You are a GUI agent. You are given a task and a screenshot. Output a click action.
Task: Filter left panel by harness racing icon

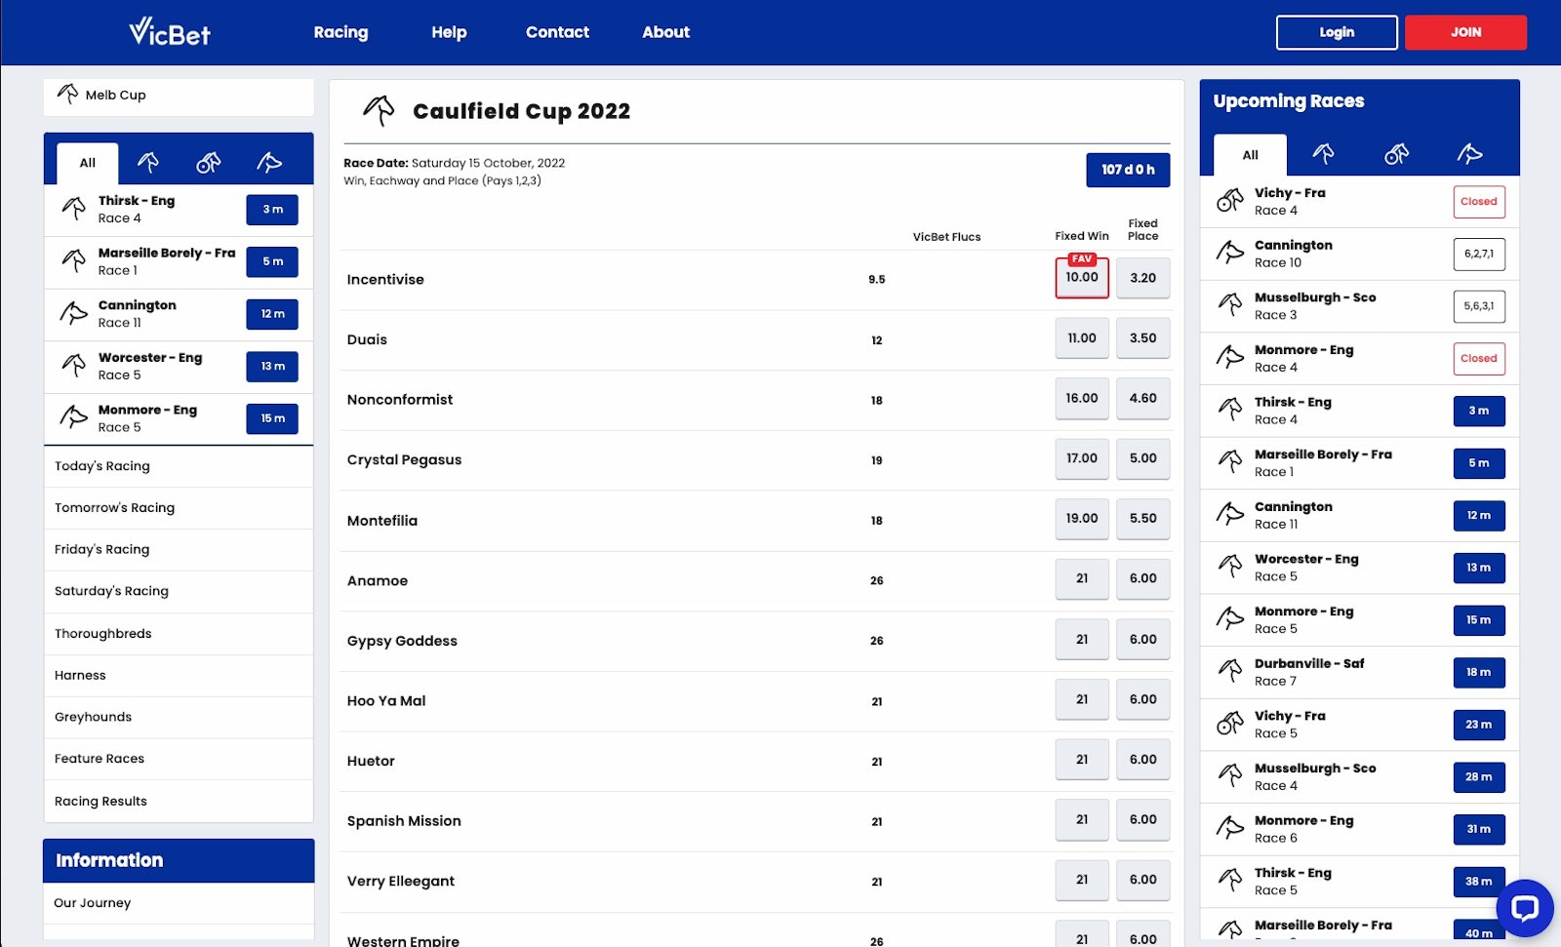coord(209,162)
